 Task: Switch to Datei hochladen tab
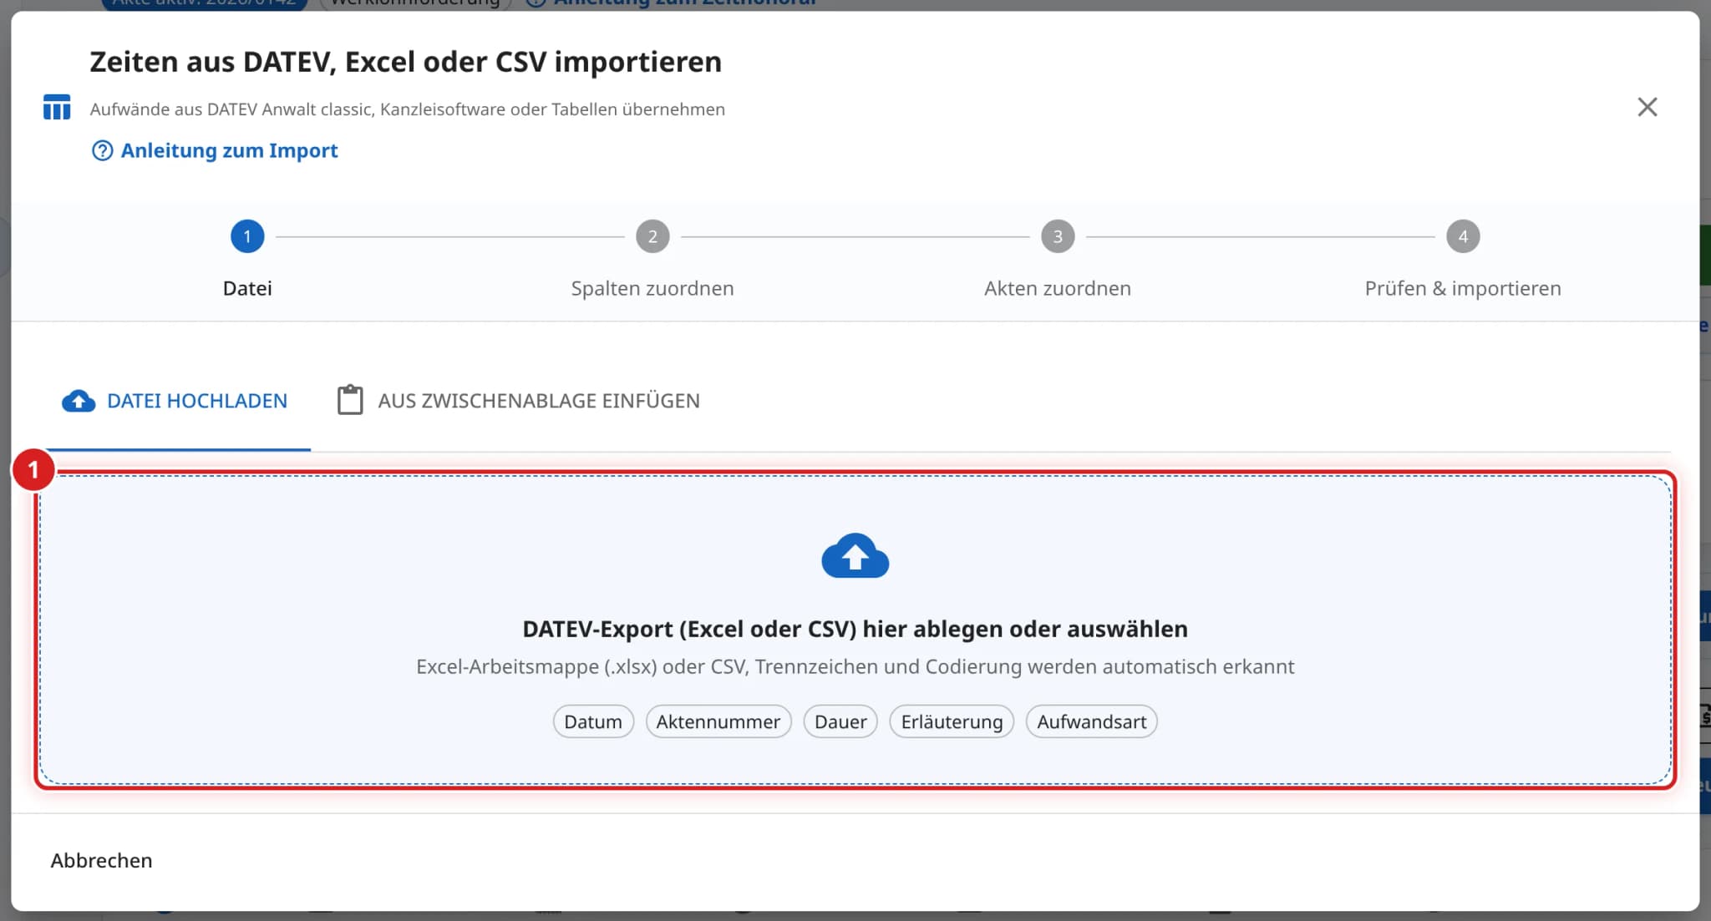pos(175,401)
